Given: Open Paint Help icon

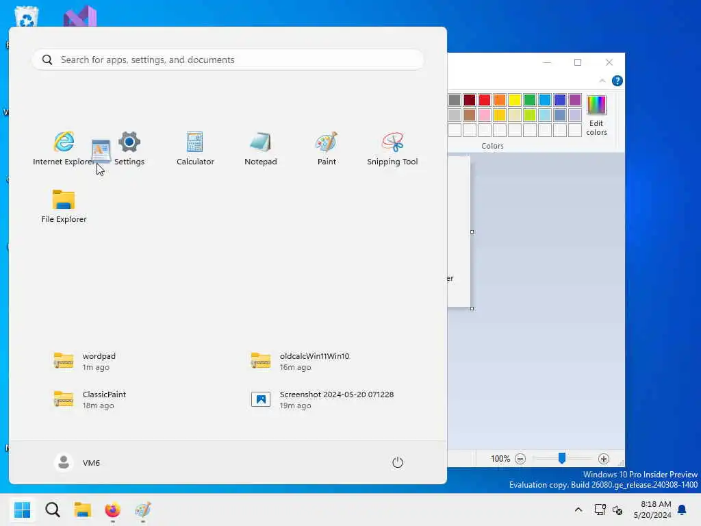Looking at the screenshot, I should tap(617, 81).
